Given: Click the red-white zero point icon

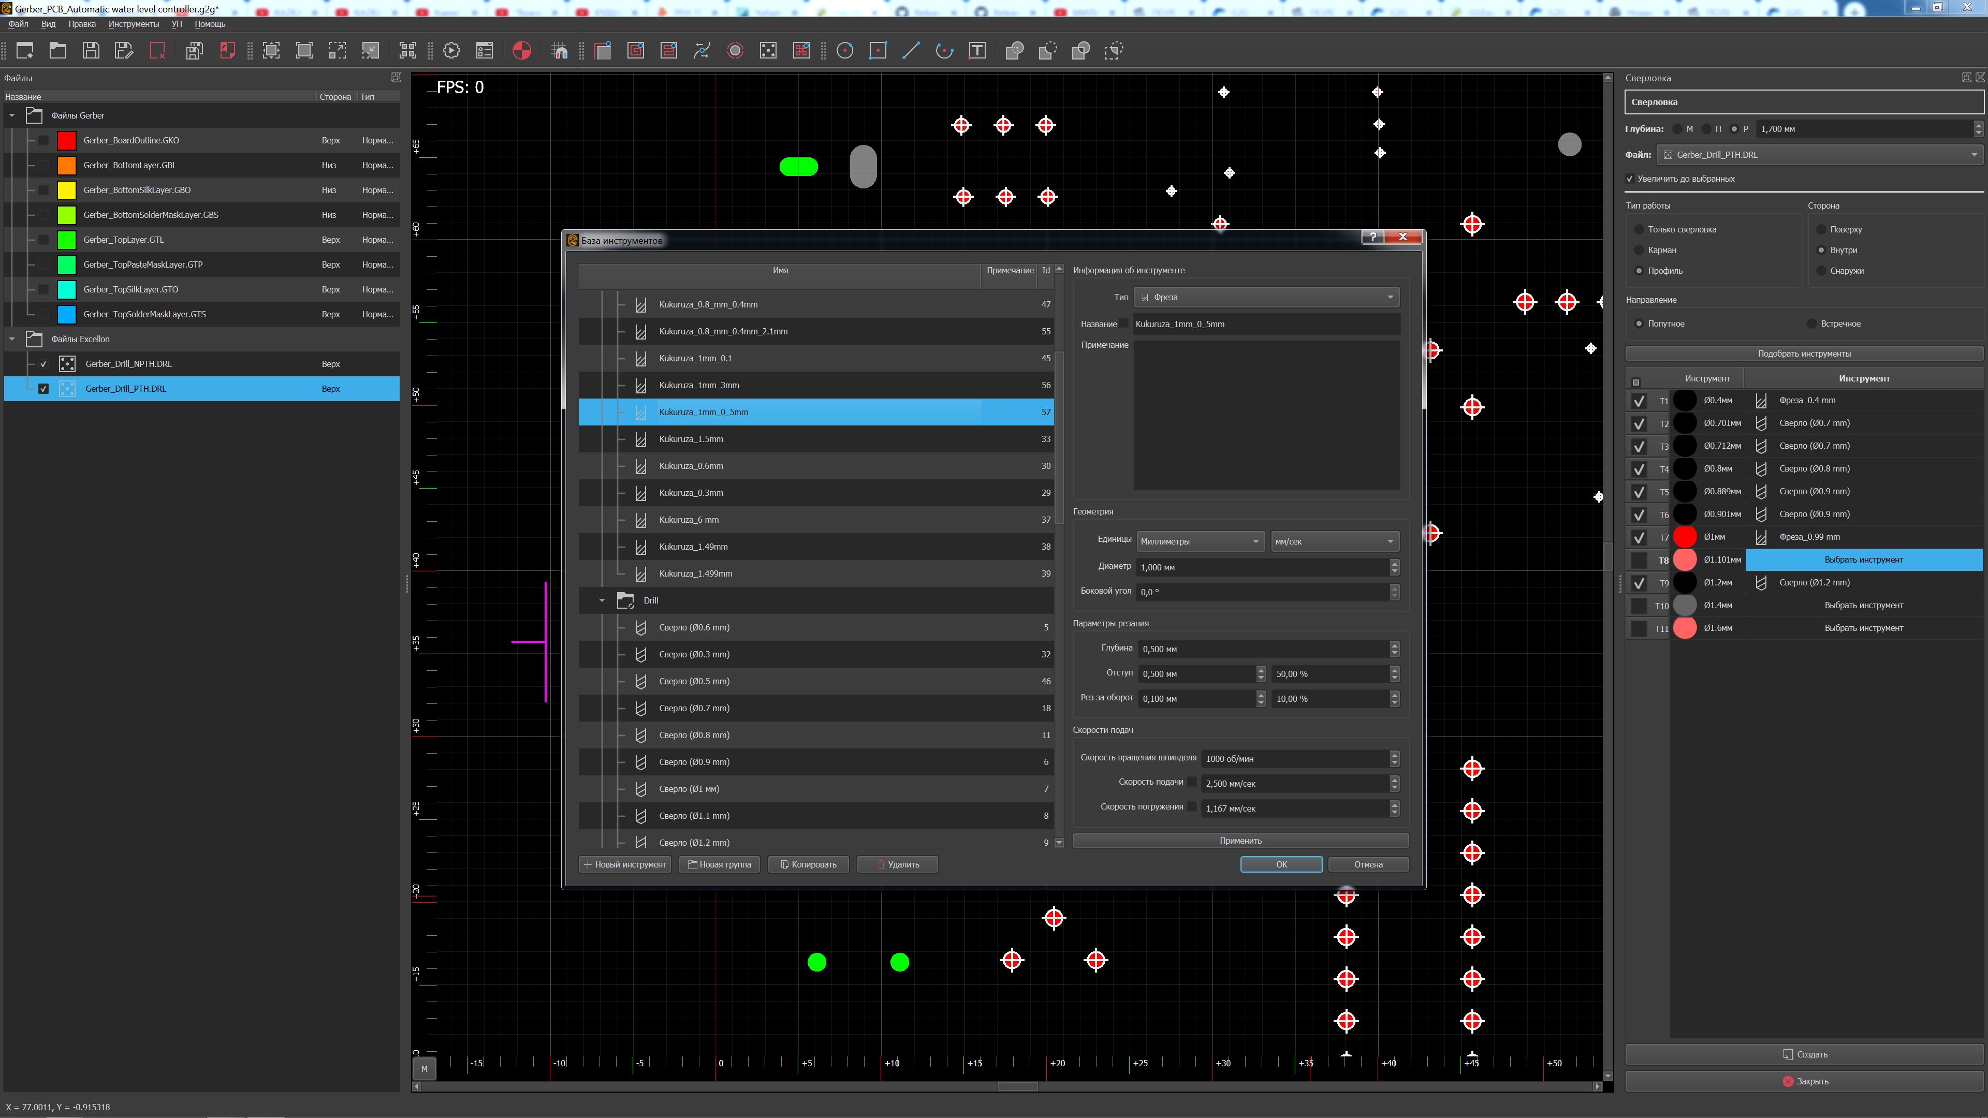Looking at the screenshot, I should pos(522,51).
